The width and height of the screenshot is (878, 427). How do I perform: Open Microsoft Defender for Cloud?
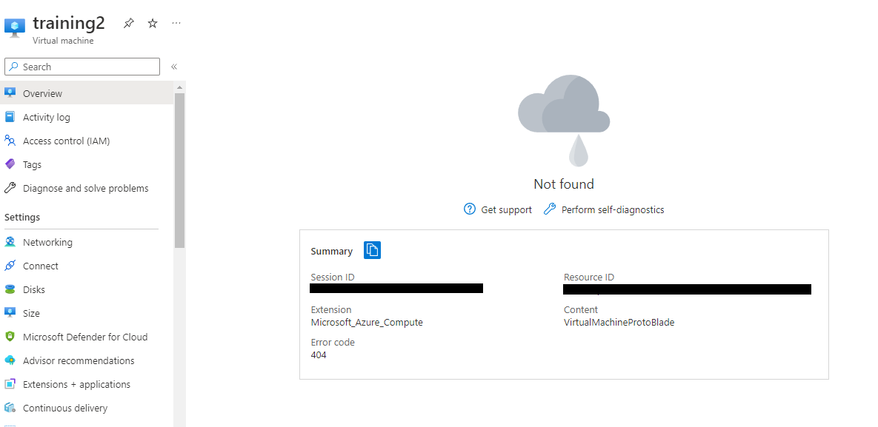[87, 337]
